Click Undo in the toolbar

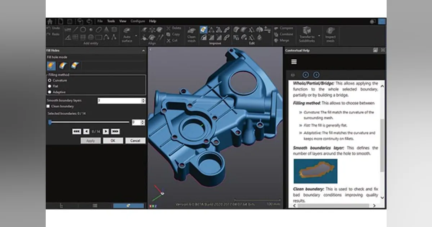(53, 28)
